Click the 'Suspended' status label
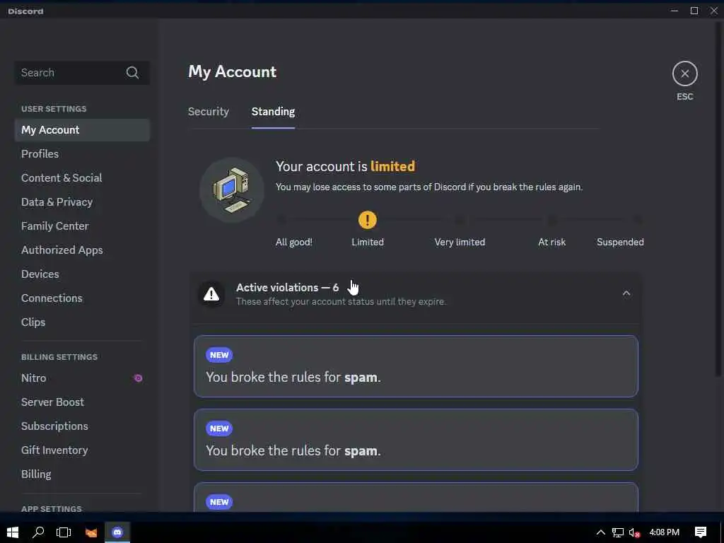 tap(620, 242)
